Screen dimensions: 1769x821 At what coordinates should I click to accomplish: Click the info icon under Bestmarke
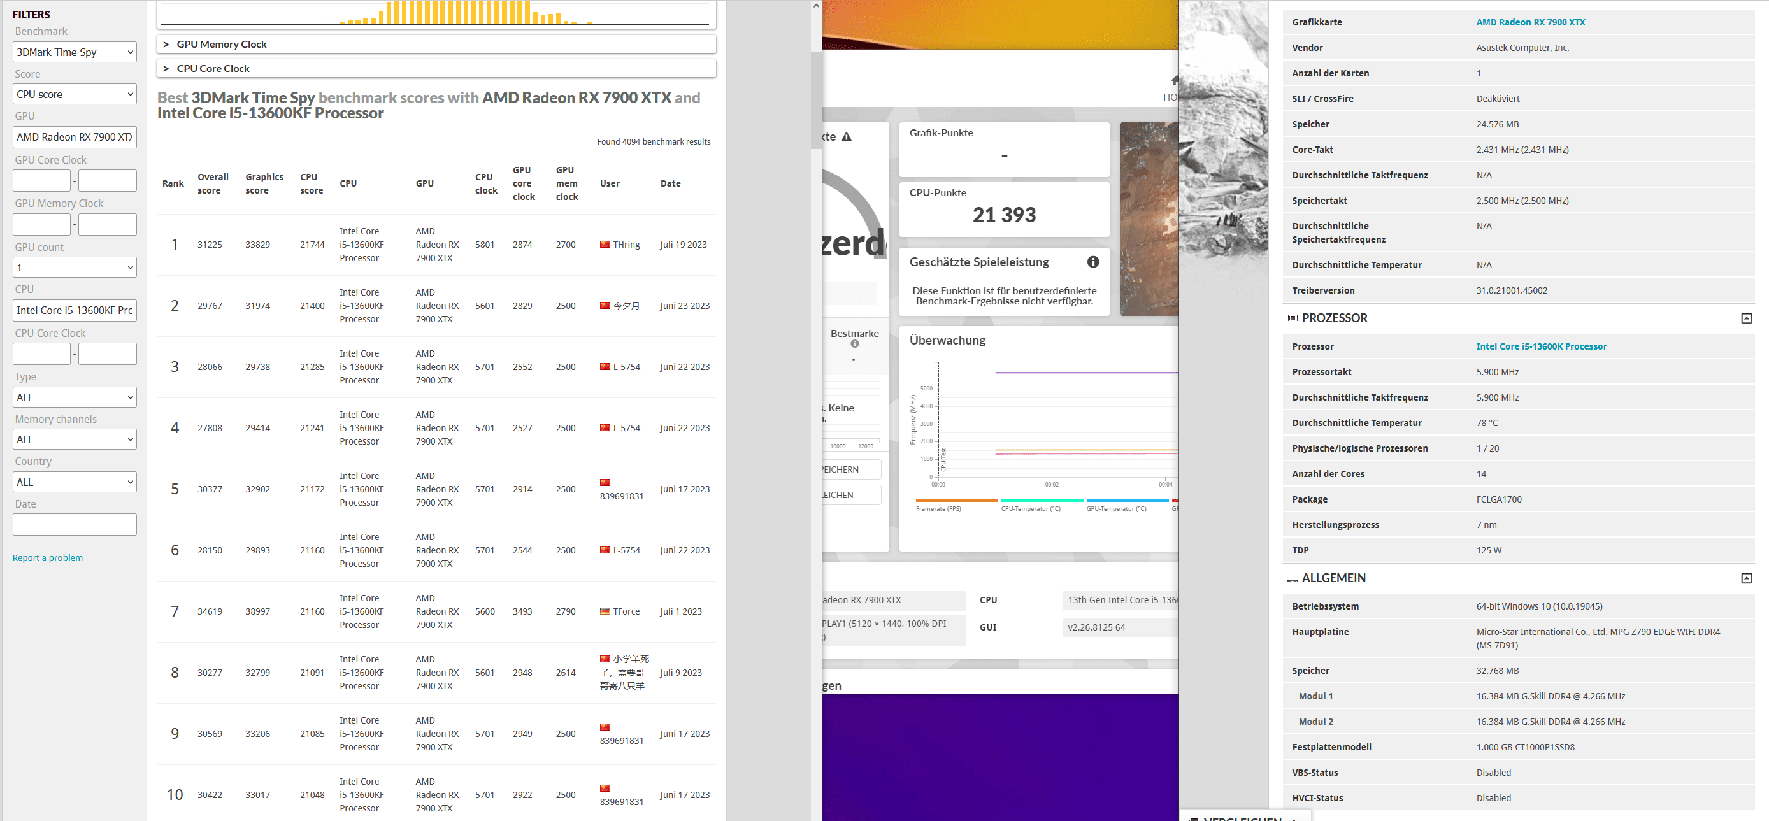(854, 344)
